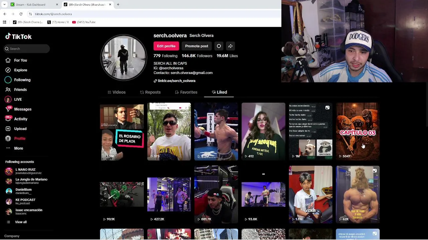Open the lion bodybuilder video with 62K views

[x=358, y=194]
